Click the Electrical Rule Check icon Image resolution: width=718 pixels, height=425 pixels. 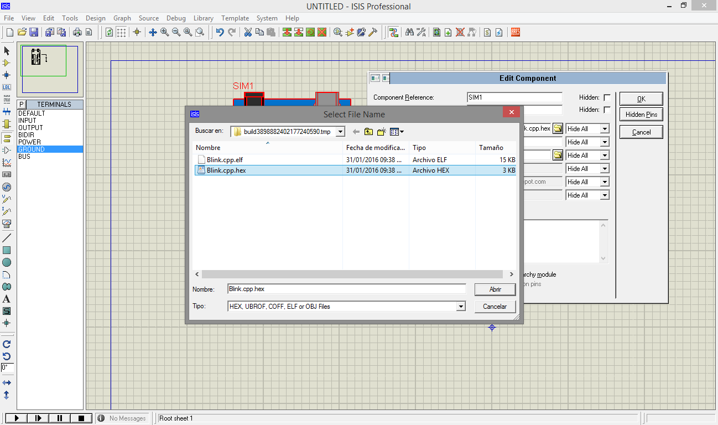[x=499, y=32]
